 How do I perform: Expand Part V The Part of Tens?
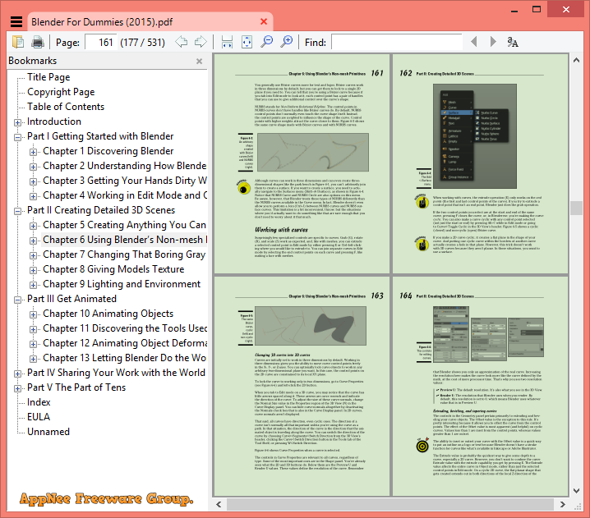tap(17, 388)
